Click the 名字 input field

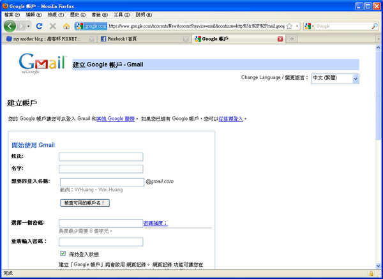pos(101,169)
